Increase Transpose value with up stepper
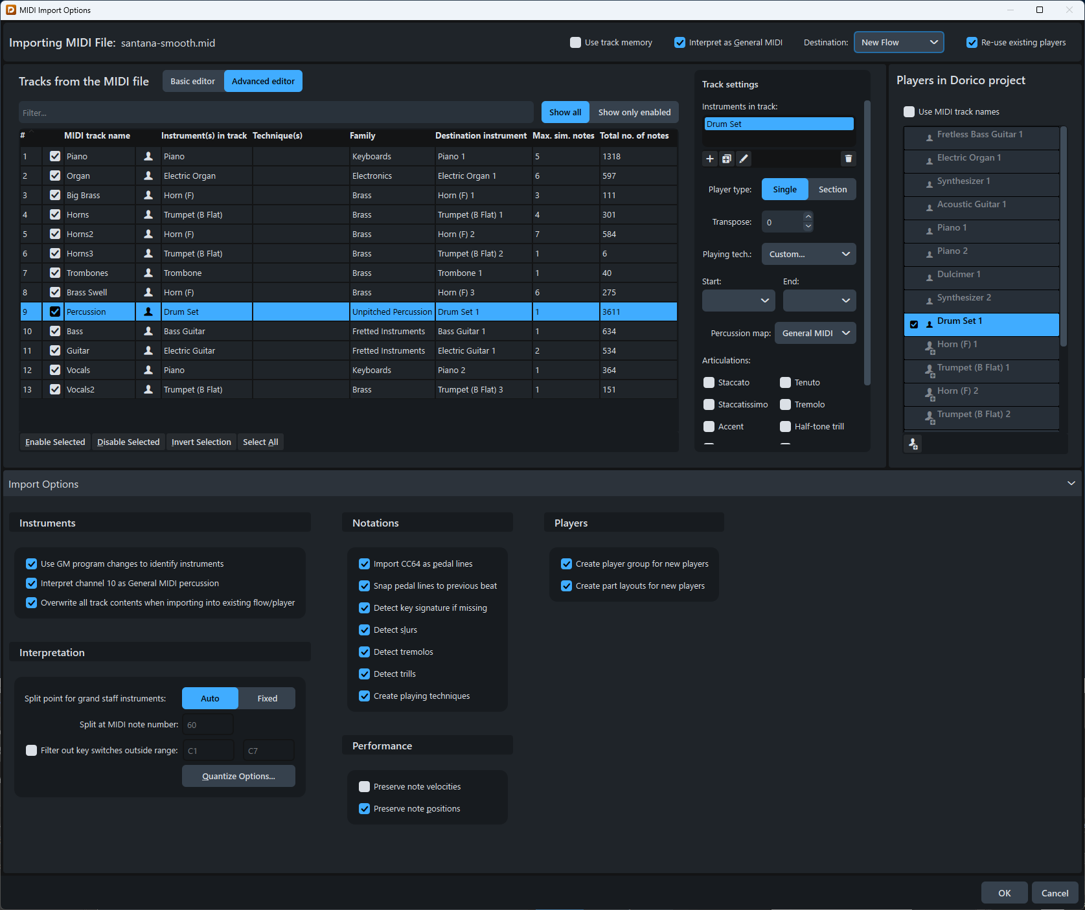Screen dimensions: 1085x910 [808, 216]
